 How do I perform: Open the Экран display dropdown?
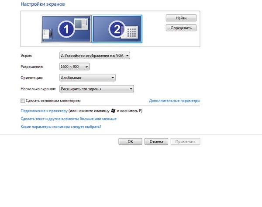(x=95, y=56)
